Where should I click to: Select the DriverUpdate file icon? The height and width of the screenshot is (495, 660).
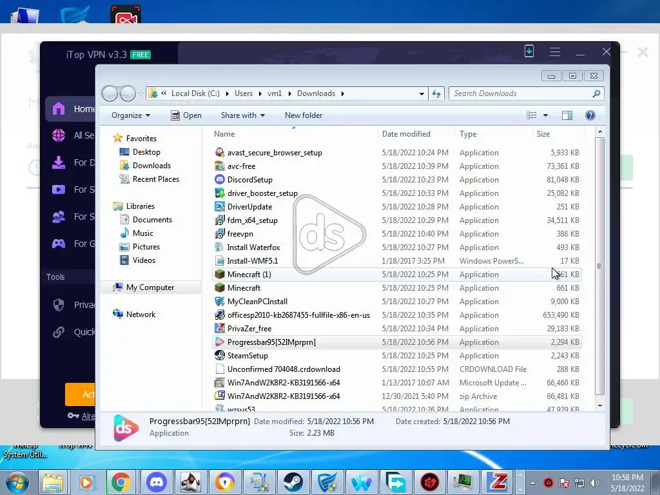pos(219,207)
